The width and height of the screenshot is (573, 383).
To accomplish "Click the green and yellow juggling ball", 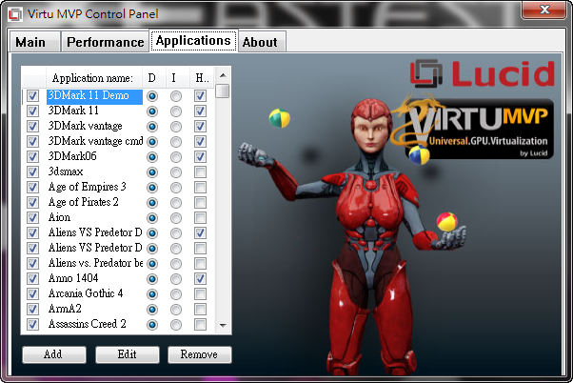I will click(279, 117).
